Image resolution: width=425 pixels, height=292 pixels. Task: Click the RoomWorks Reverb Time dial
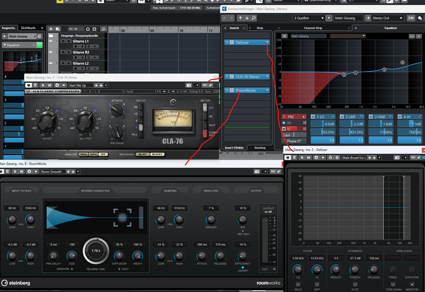click(96, 251)
